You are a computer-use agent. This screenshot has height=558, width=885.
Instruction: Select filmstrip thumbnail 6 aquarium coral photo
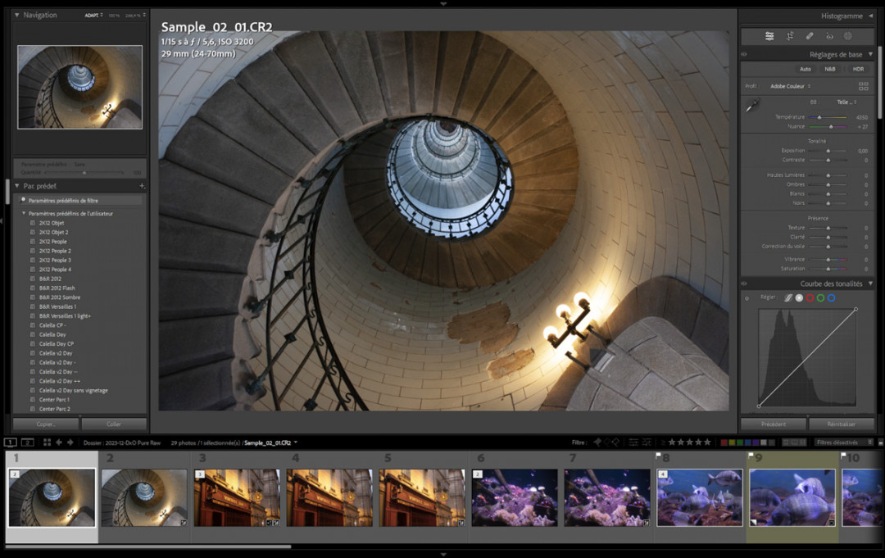(x=515, y=497)
